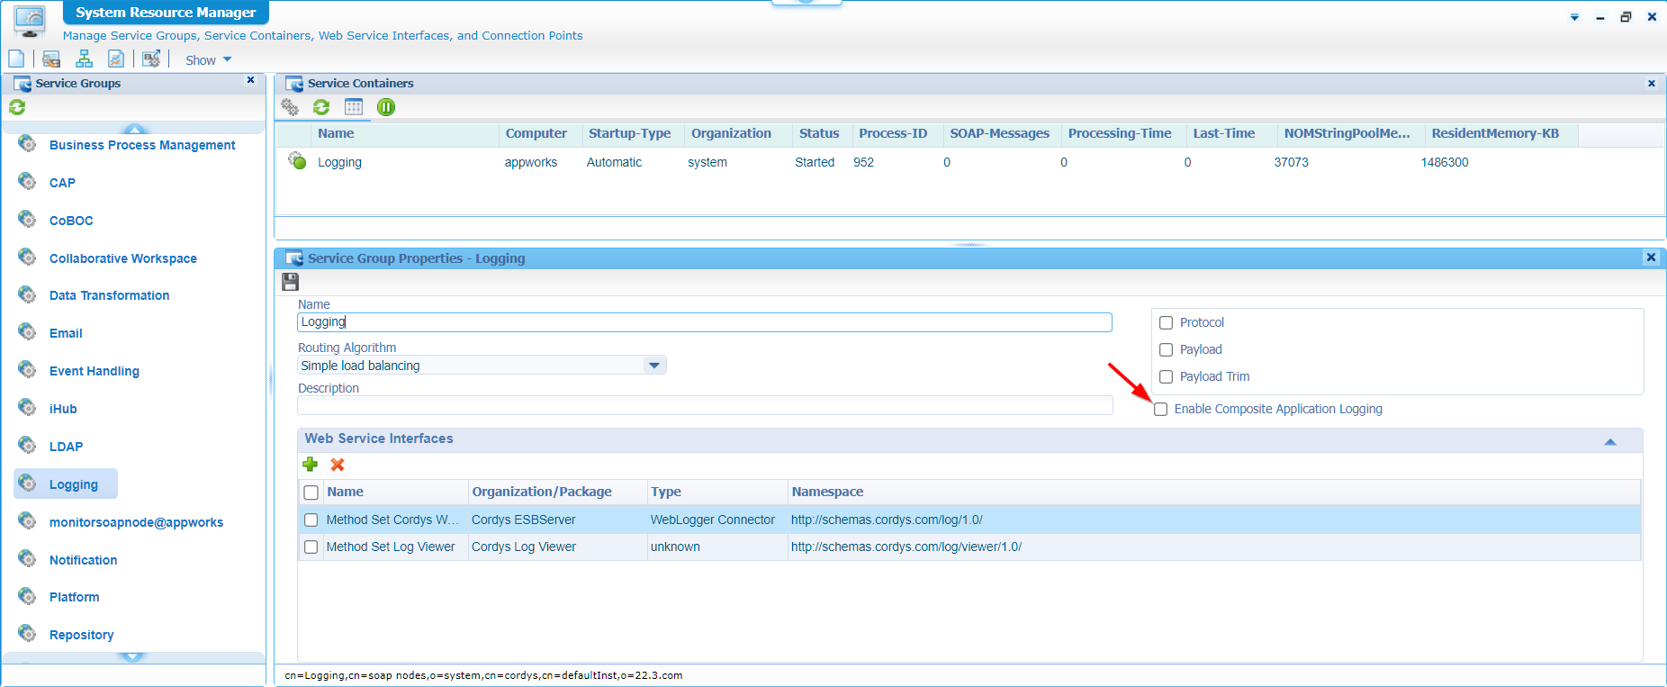Refresh the Service Groups list
This screenshot has height=687, width=1667.
click(17, 107)
